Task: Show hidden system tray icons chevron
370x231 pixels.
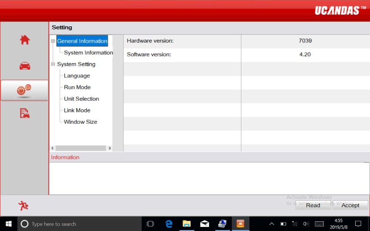Action: 272,224
